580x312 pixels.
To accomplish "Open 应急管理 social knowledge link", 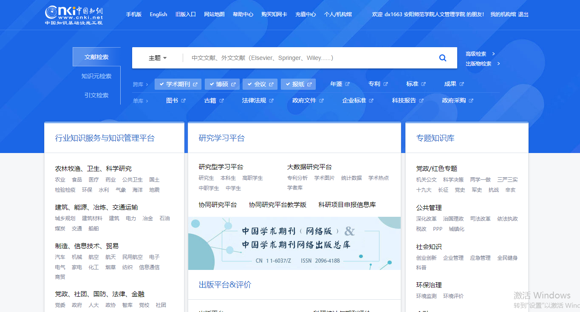I will click(481, 258).
